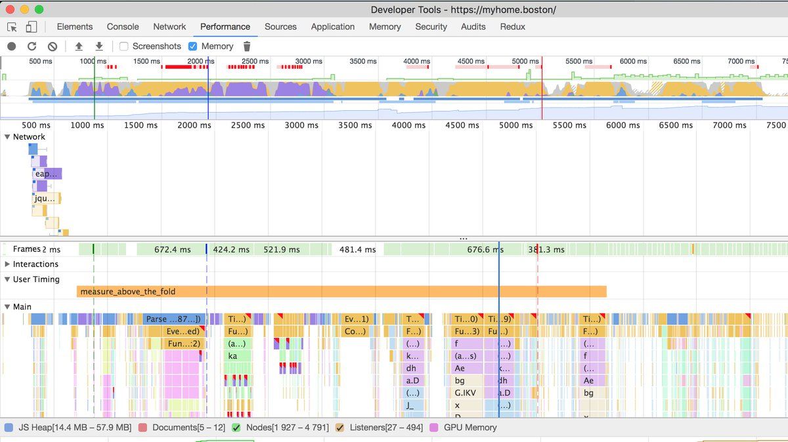
Task: Toggle the JS Heap color swatch
Action: tap(9, 428)
